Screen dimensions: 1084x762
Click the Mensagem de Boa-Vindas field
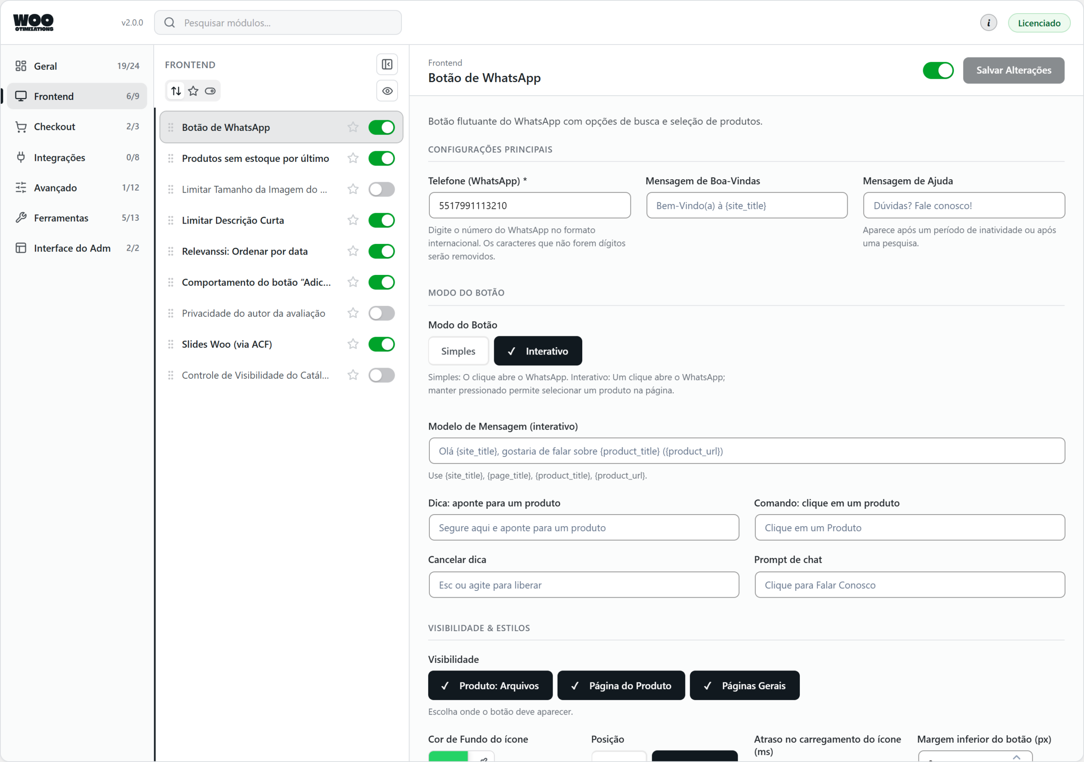click(x=747, y=205)
